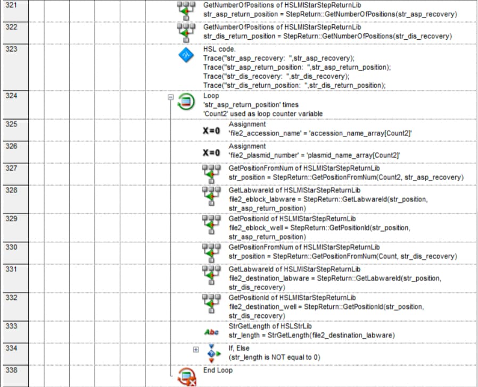Click the GetLabwareId icon for file2_eblock_labware
This screenshot has width=478, height=387.
(211, 196)
